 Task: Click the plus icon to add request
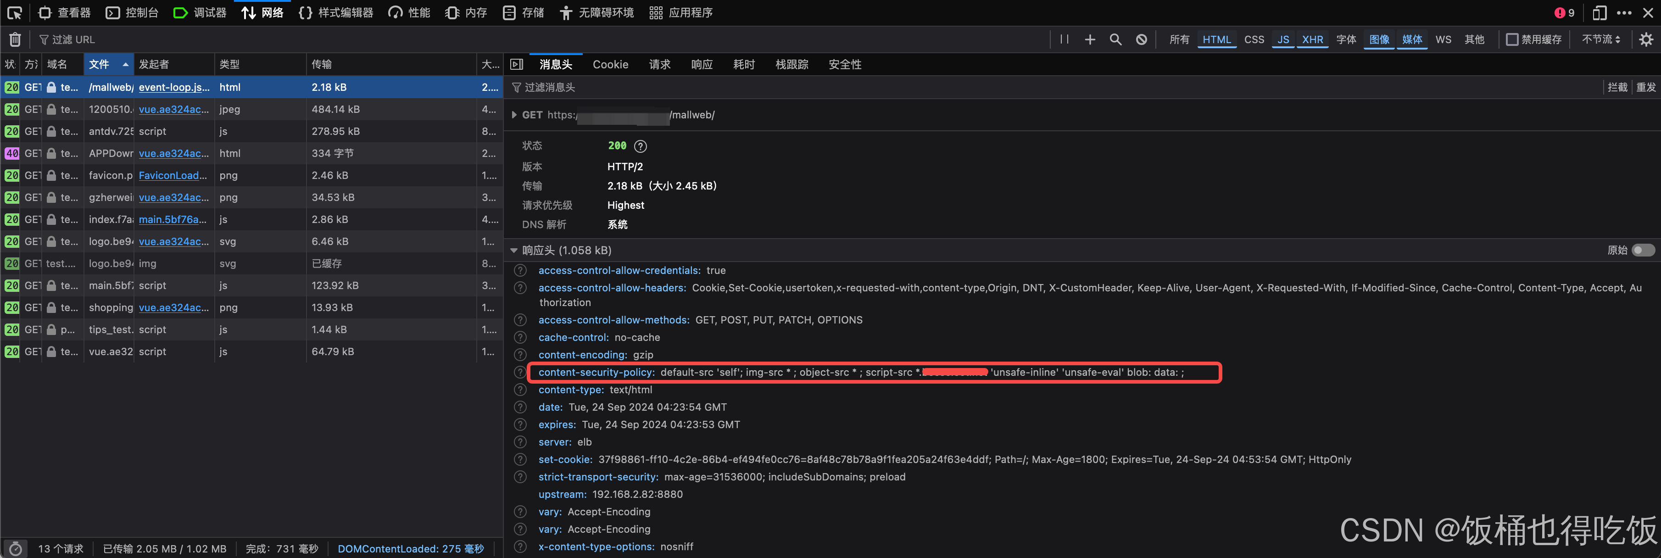coord(1090,39)
